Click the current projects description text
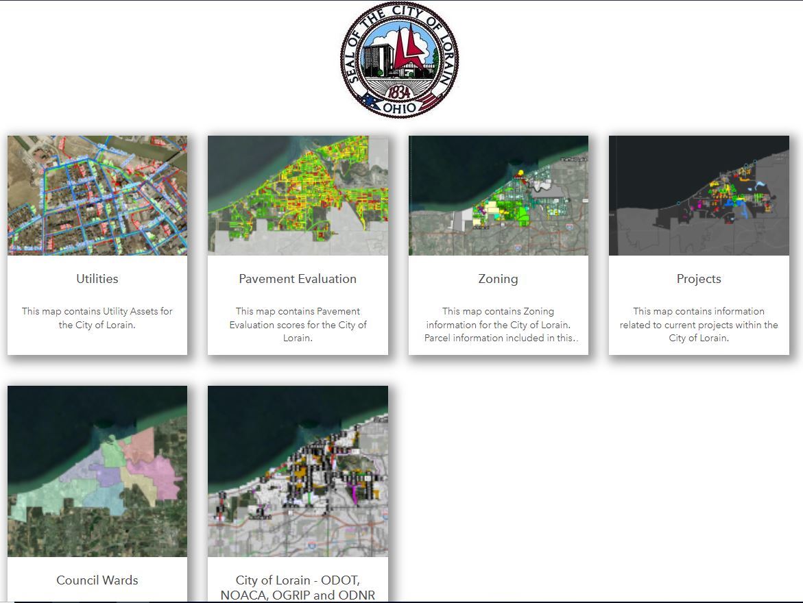Viewport: 803px width, 603px height. [699, 325]
